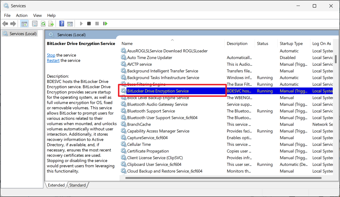Sort services by the Name column header
This screenshot has height=197, width=340.
tap(127, 44)
